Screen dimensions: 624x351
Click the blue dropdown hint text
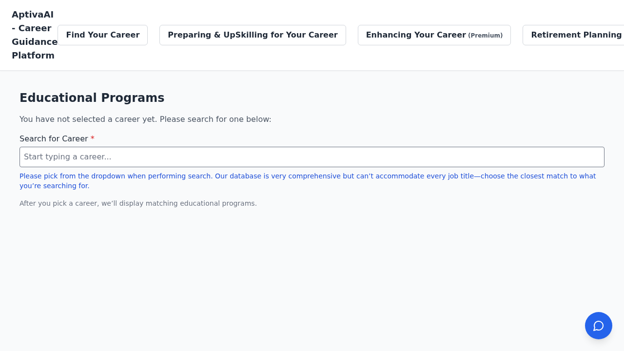tap(307, 176)
